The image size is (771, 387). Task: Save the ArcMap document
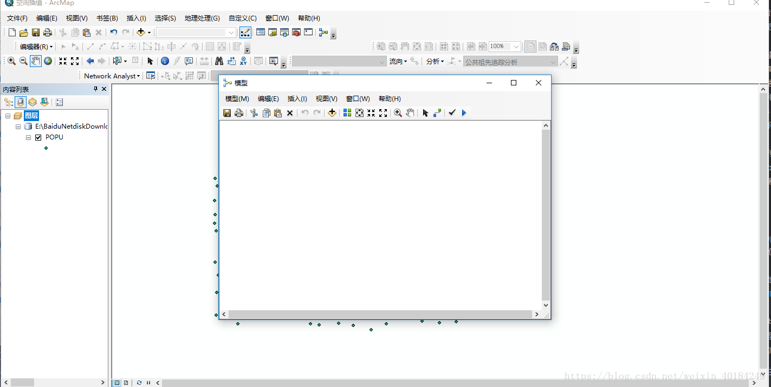click(36, 32)
